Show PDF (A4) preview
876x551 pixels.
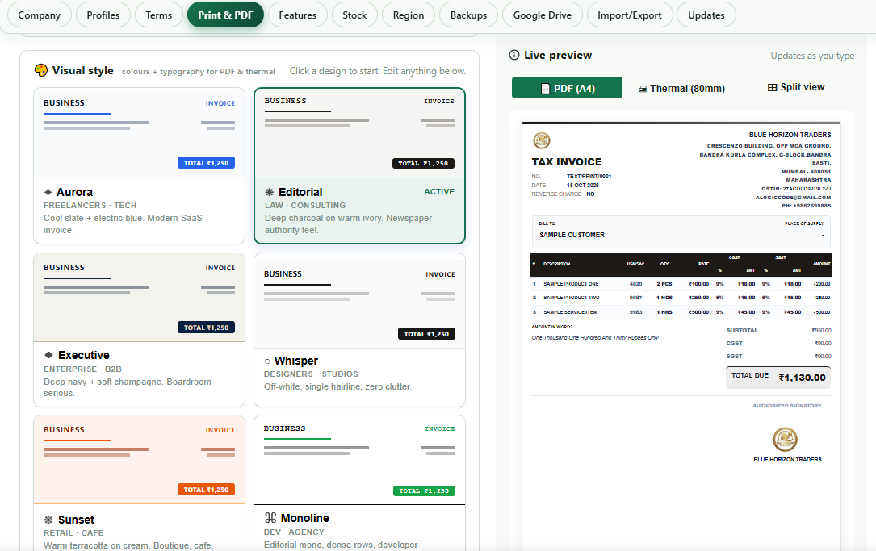(567, 88)
